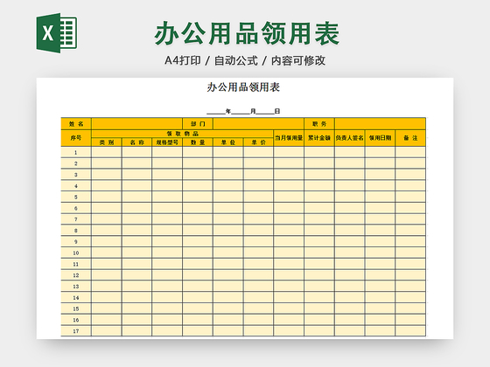
Task: Select the merged 领取物品 header
Action: [x=183, y=134]
